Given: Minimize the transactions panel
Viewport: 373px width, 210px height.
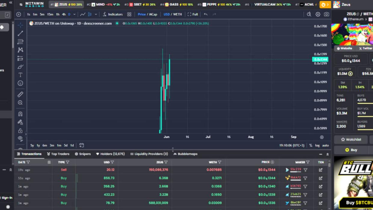Looking at the screenshot, I should [x=321, y=154].
